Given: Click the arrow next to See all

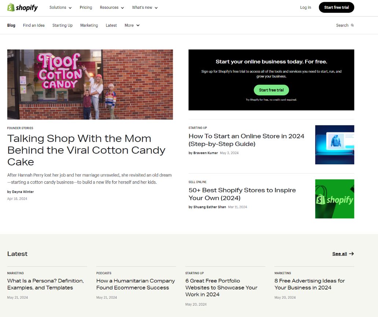Looking at the screenshot, I should coord(351,254).
